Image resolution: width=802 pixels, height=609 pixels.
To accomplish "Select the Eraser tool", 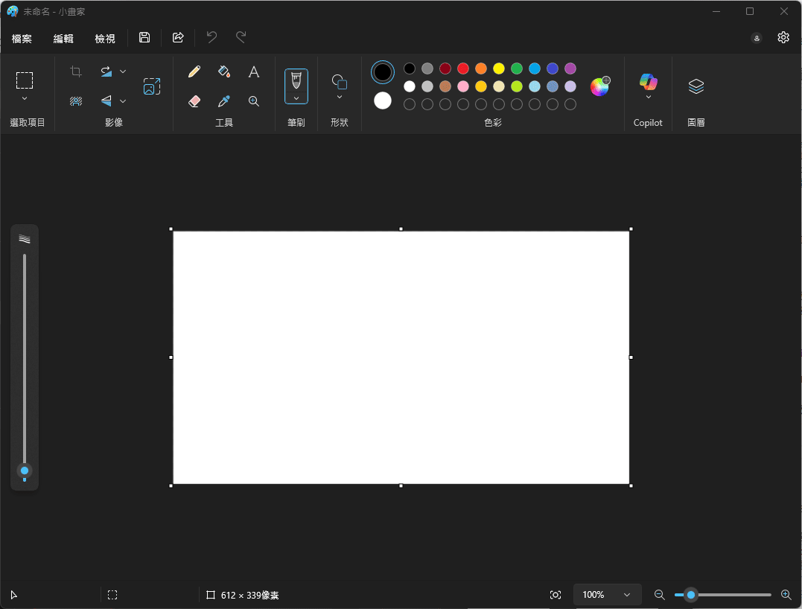I will coord(194,101).
